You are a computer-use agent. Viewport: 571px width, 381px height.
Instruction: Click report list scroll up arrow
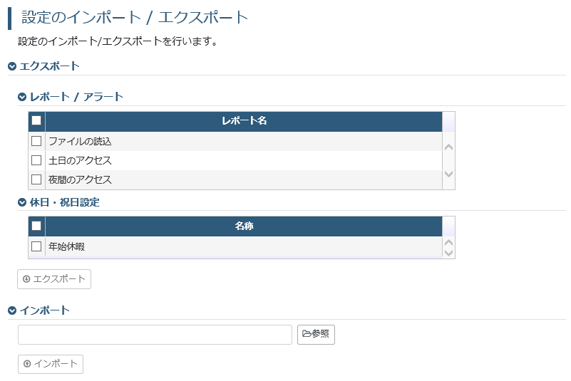(448, 147)
